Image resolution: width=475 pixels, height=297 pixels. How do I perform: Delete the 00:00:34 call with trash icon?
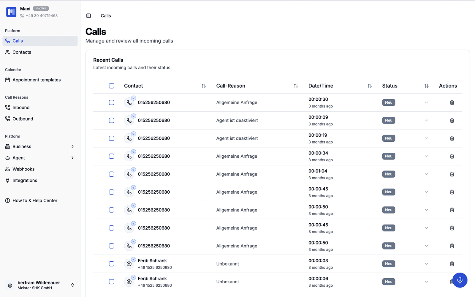pyautogui.click(x=452, y=156)
